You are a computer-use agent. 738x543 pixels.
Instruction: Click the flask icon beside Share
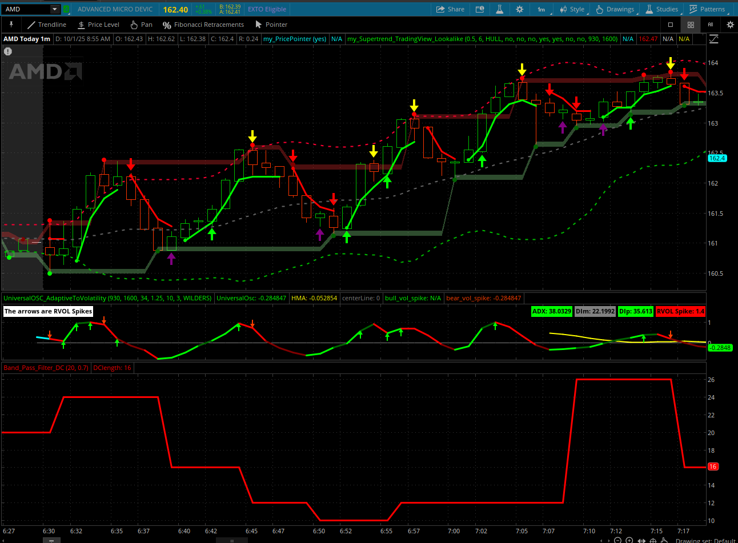click(x=499, y=9)
